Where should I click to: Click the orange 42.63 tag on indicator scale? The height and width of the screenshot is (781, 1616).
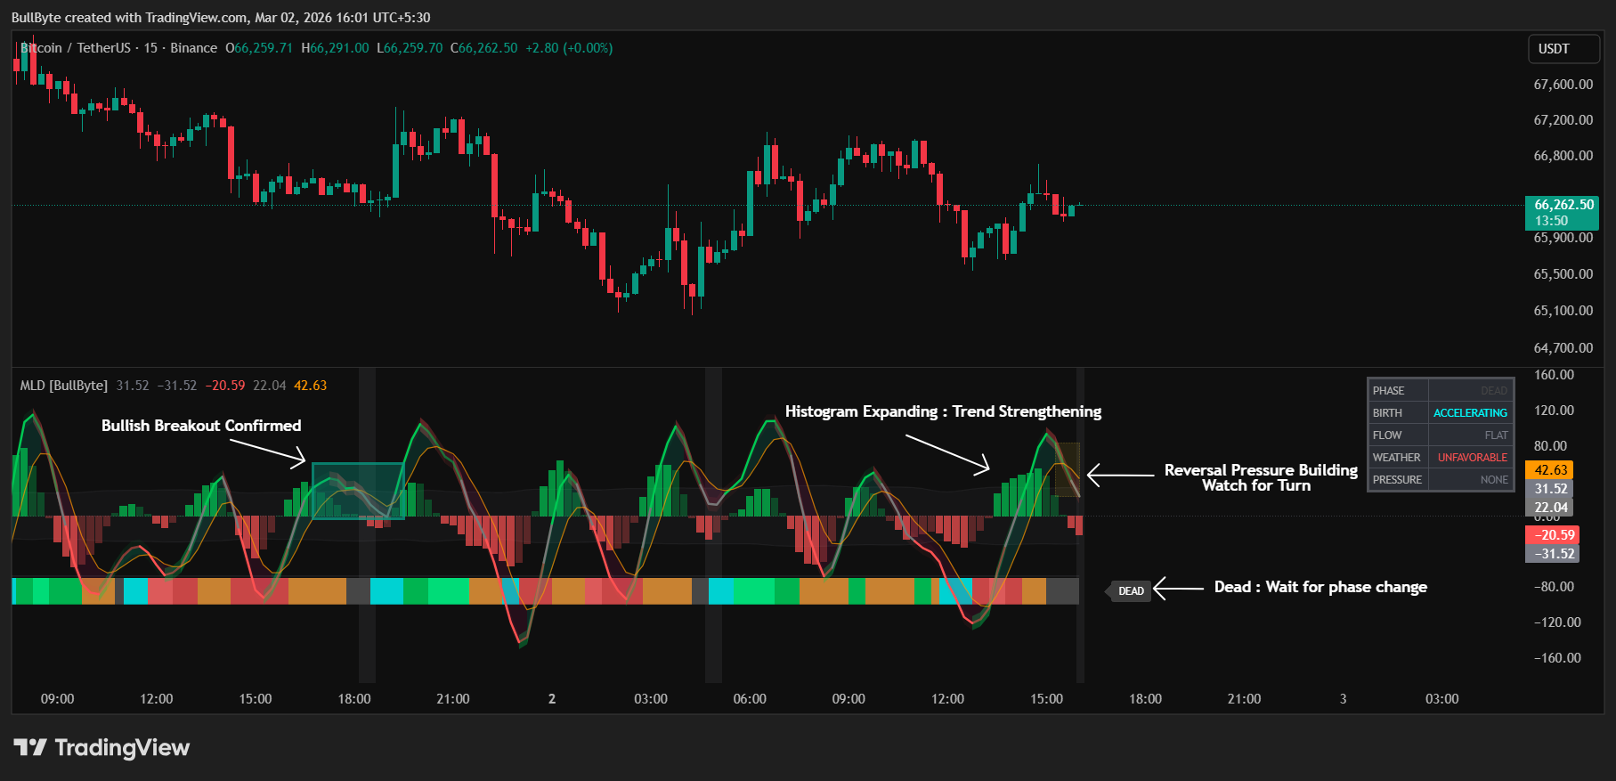1550,470
